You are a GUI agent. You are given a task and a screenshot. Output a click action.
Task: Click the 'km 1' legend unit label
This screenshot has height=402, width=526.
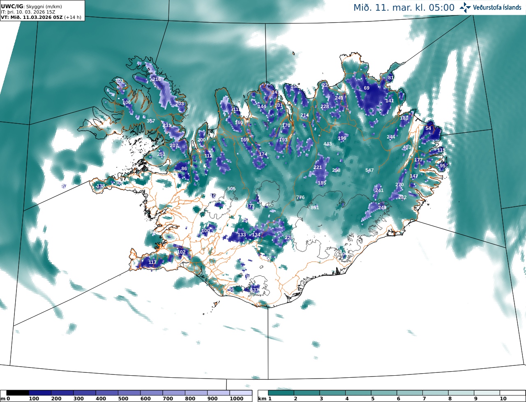tap(265, 399)
